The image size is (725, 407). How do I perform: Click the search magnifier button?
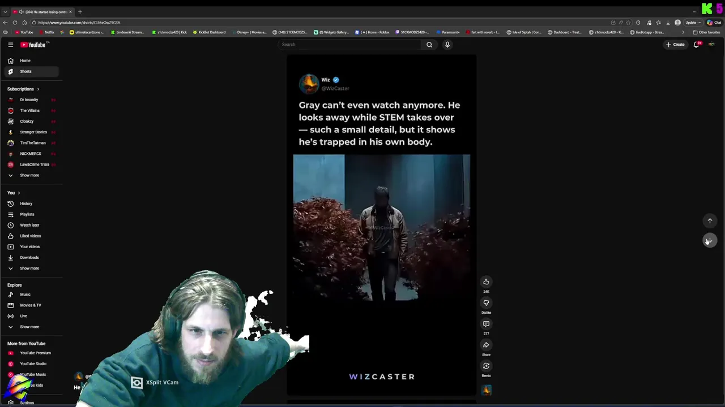[x=429, y=45]
